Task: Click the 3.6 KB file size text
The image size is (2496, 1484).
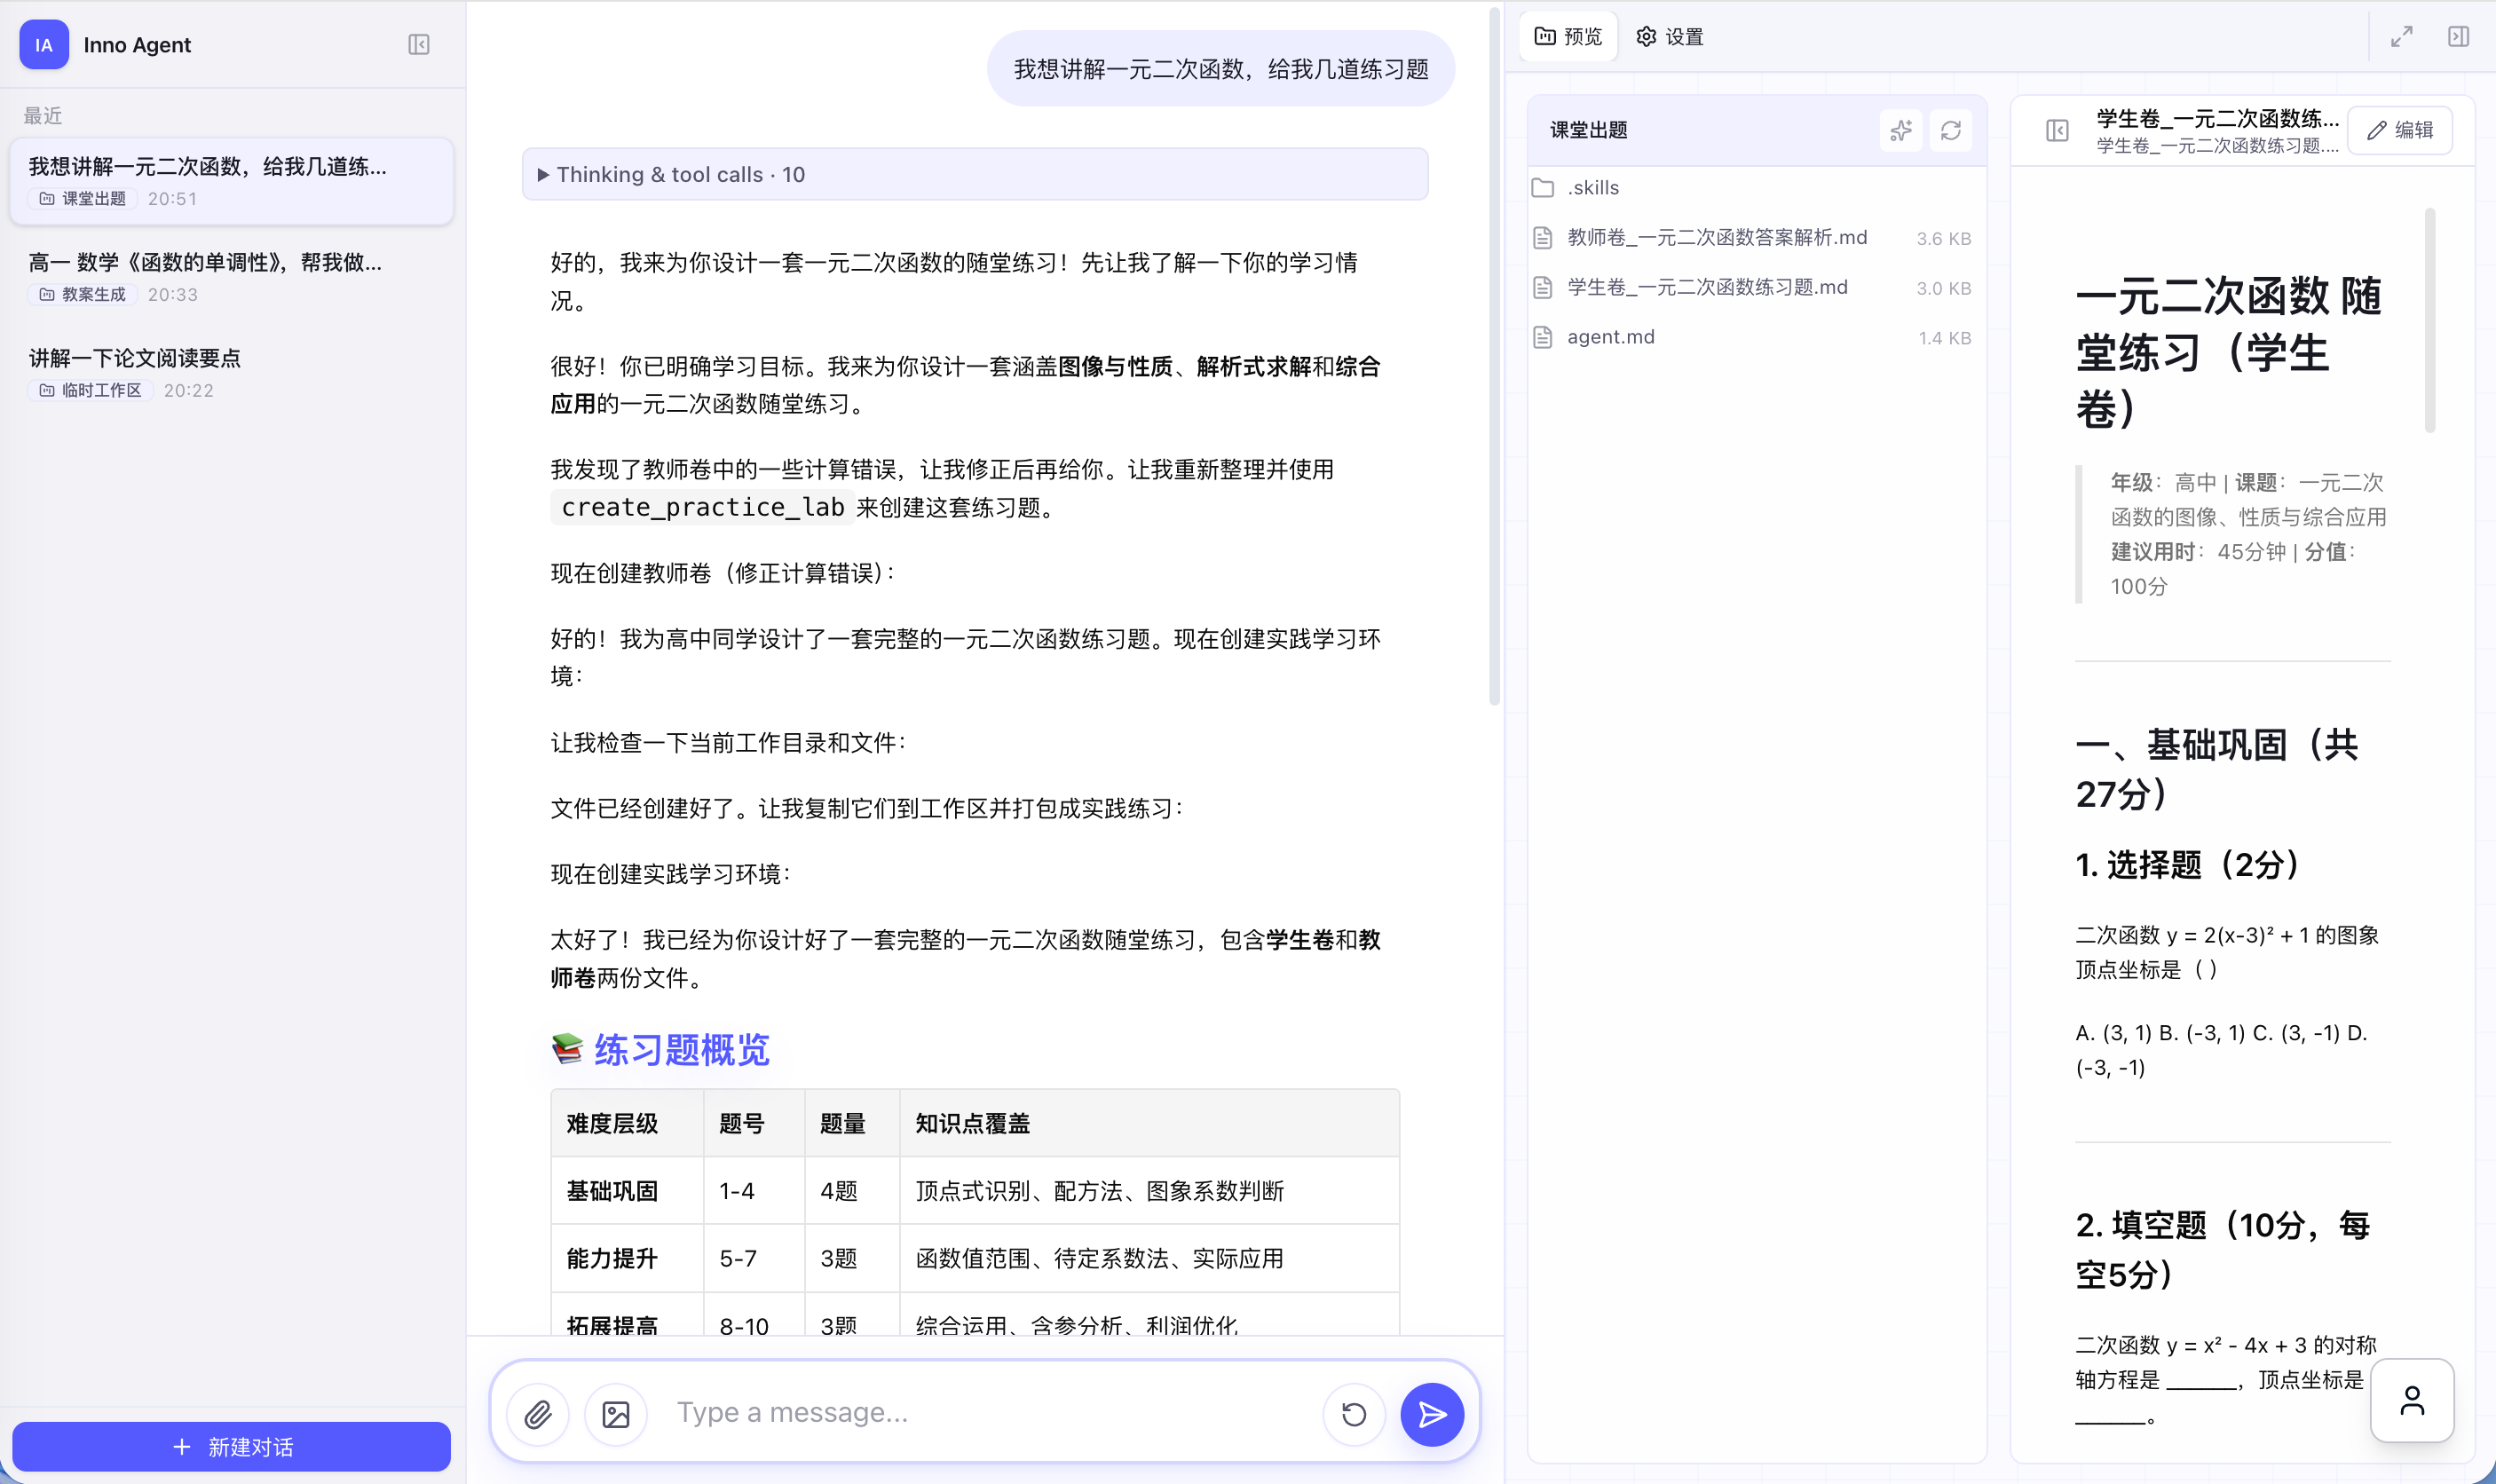Action: [x=1943, y=238]
